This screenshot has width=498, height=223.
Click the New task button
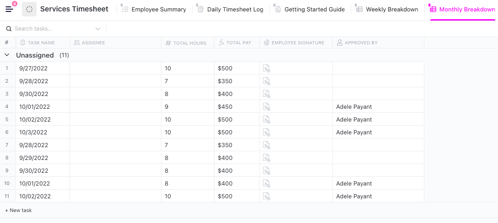(x=18, y=210)
